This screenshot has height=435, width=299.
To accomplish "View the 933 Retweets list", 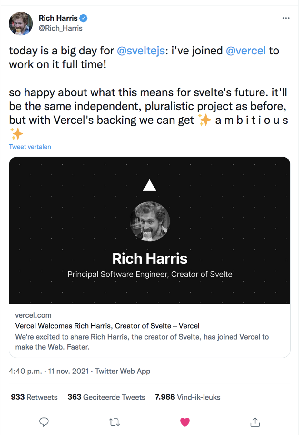I will (34, 397).
